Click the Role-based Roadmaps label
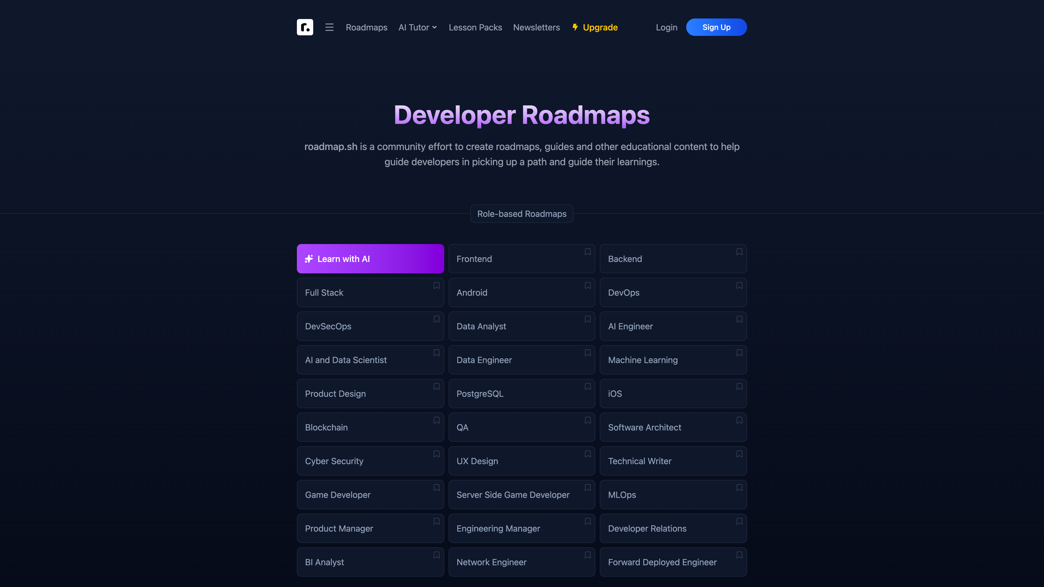The height and width of the screenshot is (587, 1044). pos(522,214)
